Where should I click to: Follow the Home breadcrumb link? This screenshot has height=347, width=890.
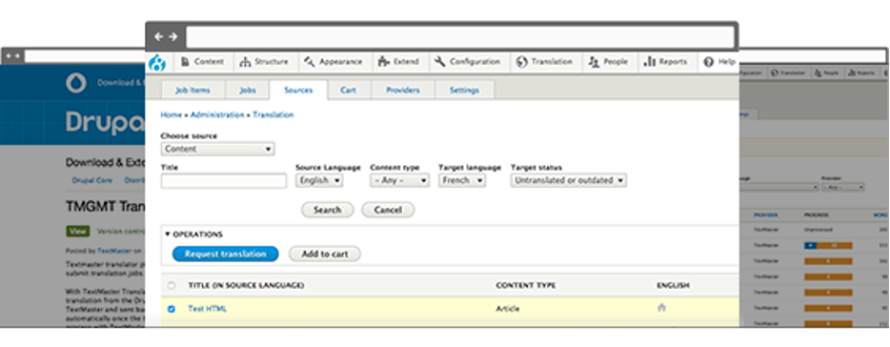(171, 114)
